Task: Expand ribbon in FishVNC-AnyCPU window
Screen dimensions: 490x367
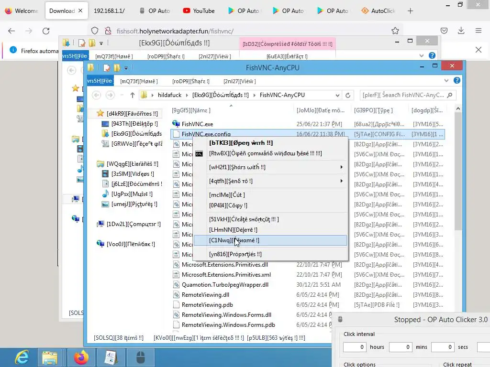Action: (446, 80)
